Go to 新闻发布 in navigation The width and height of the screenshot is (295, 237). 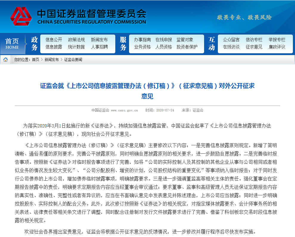click(99, 40)
